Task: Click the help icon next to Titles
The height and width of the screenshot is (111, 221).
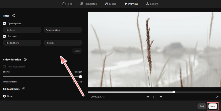Action: click(x=14, y=16)
